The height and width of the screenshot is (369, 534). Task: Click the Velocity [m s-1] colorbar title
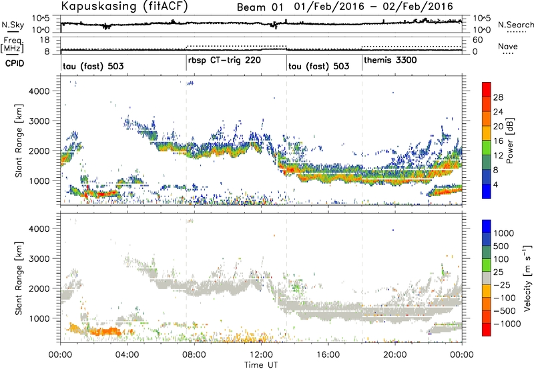[x=527, y=278]
